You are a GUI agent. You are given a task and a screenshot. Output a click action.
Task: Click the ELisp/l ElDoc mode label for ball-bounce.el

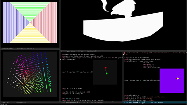[157, 102]
